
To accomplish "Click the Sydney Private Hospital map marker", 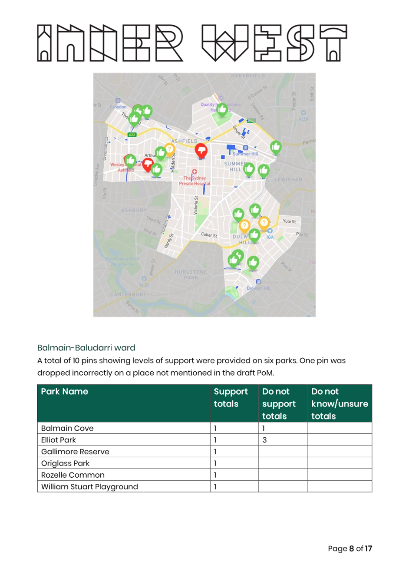I will pos(195,172).
